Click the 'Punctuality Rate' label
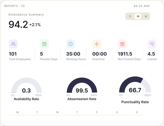This screenshot has height=126, width=164. (x=135, y=102)
